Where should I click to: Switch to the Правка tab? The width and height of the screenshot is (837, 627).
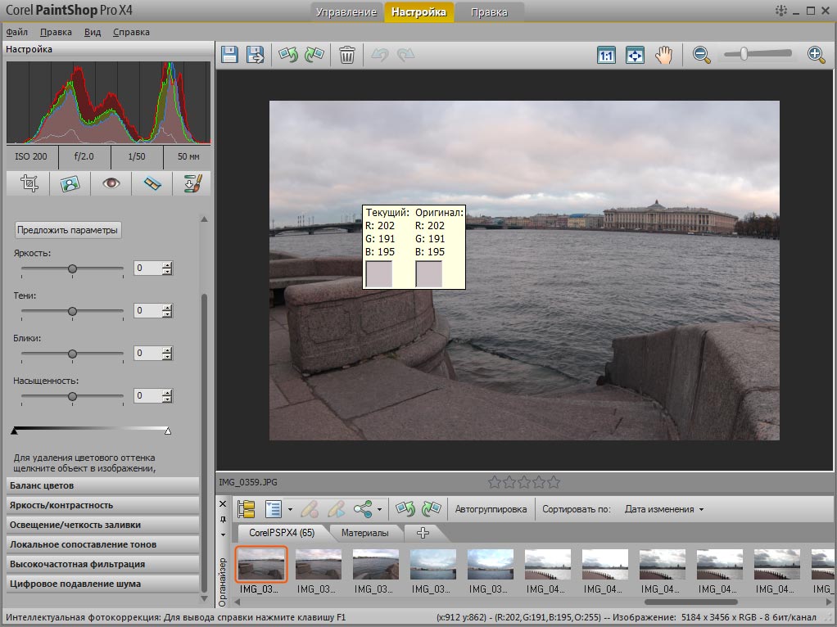490,12
